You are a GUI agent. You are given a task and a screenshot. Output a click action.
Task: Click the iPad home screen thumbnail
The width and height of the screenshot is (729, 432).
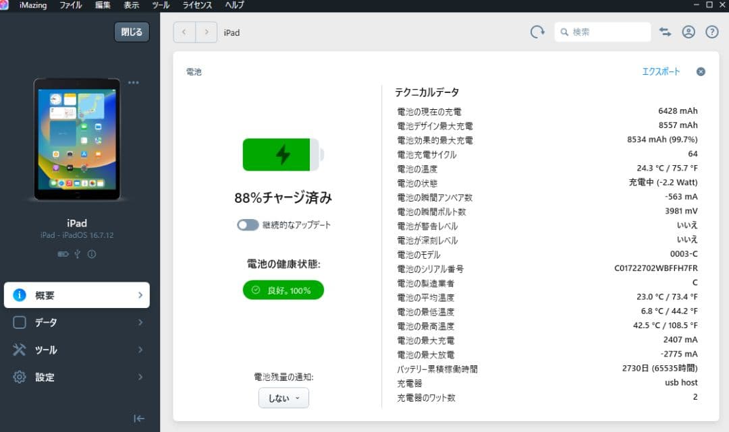pos(77,140)
